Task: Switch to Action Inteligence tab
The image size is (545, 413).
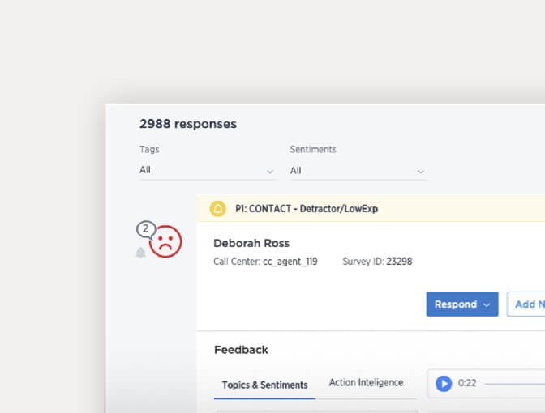Action: tap(366, 382)
